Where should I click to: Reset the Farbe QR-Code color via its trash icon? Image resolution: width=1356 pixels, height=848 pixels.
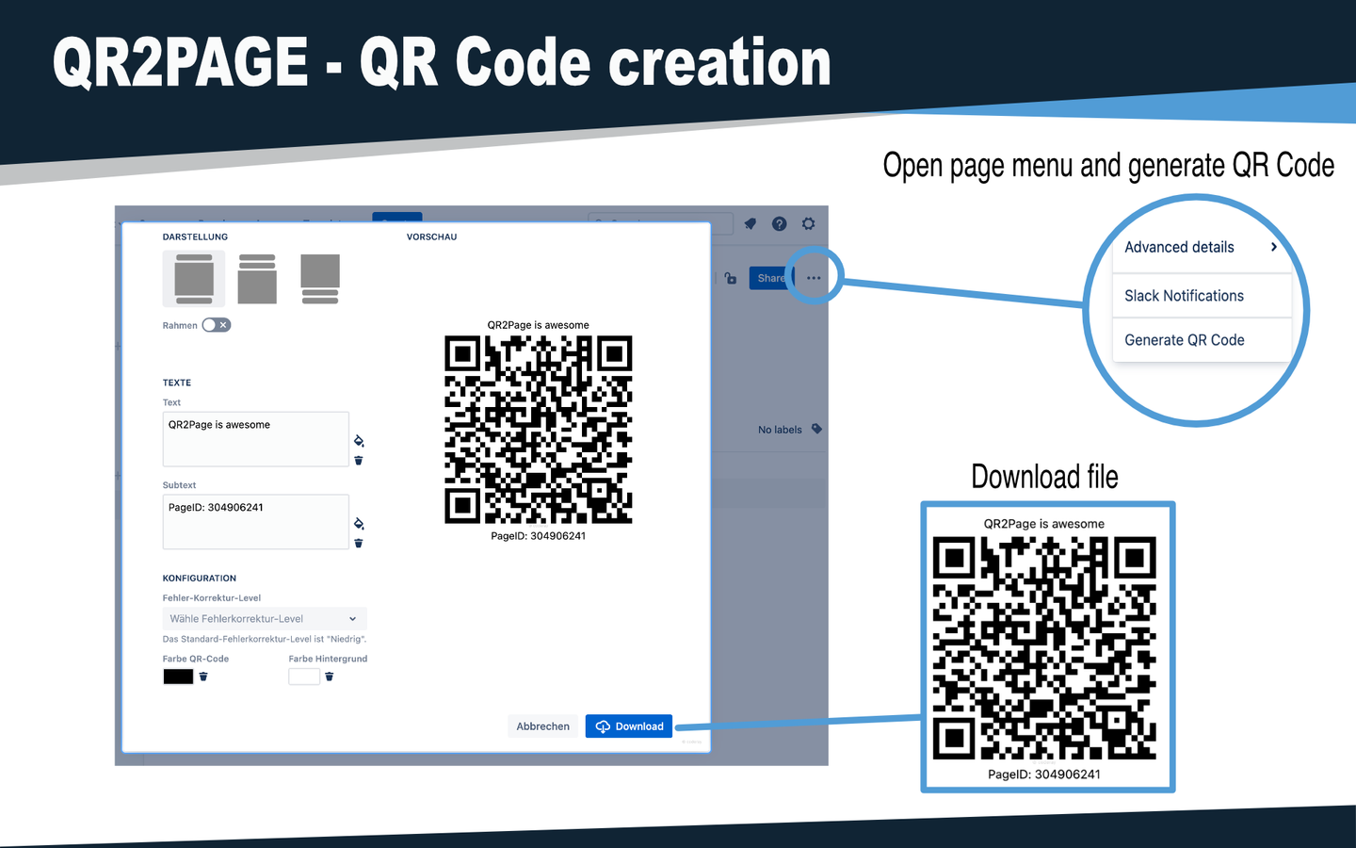pos(203,677)
